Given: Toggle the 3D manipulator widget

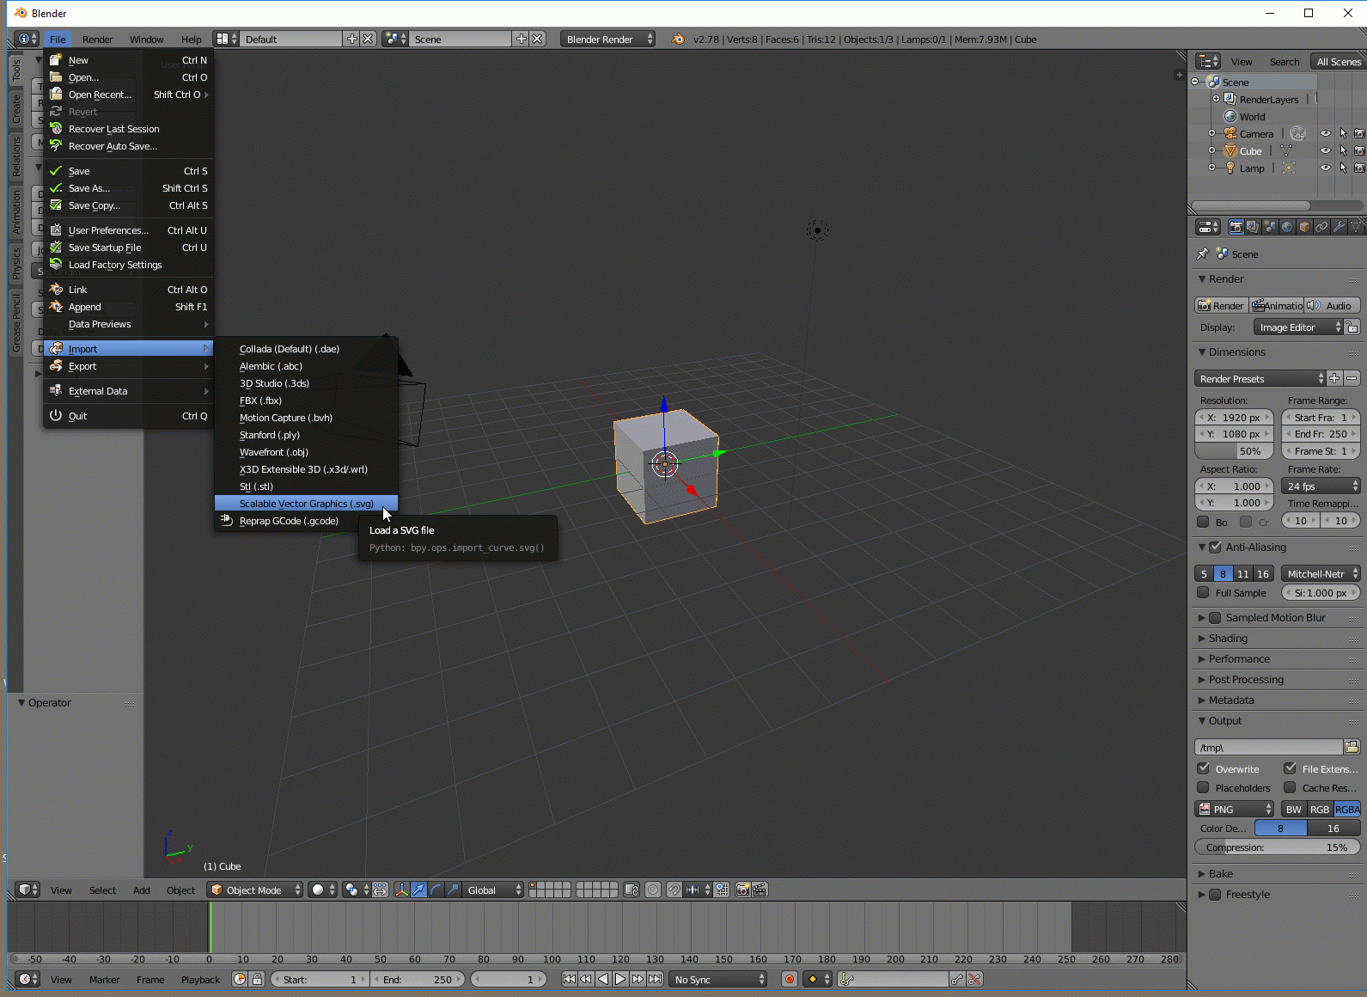Looking at the screenshot, I should pyautogui.click(x=401, y=890).
